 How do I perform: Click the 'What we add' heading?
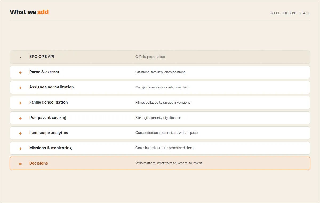(29, 12)
